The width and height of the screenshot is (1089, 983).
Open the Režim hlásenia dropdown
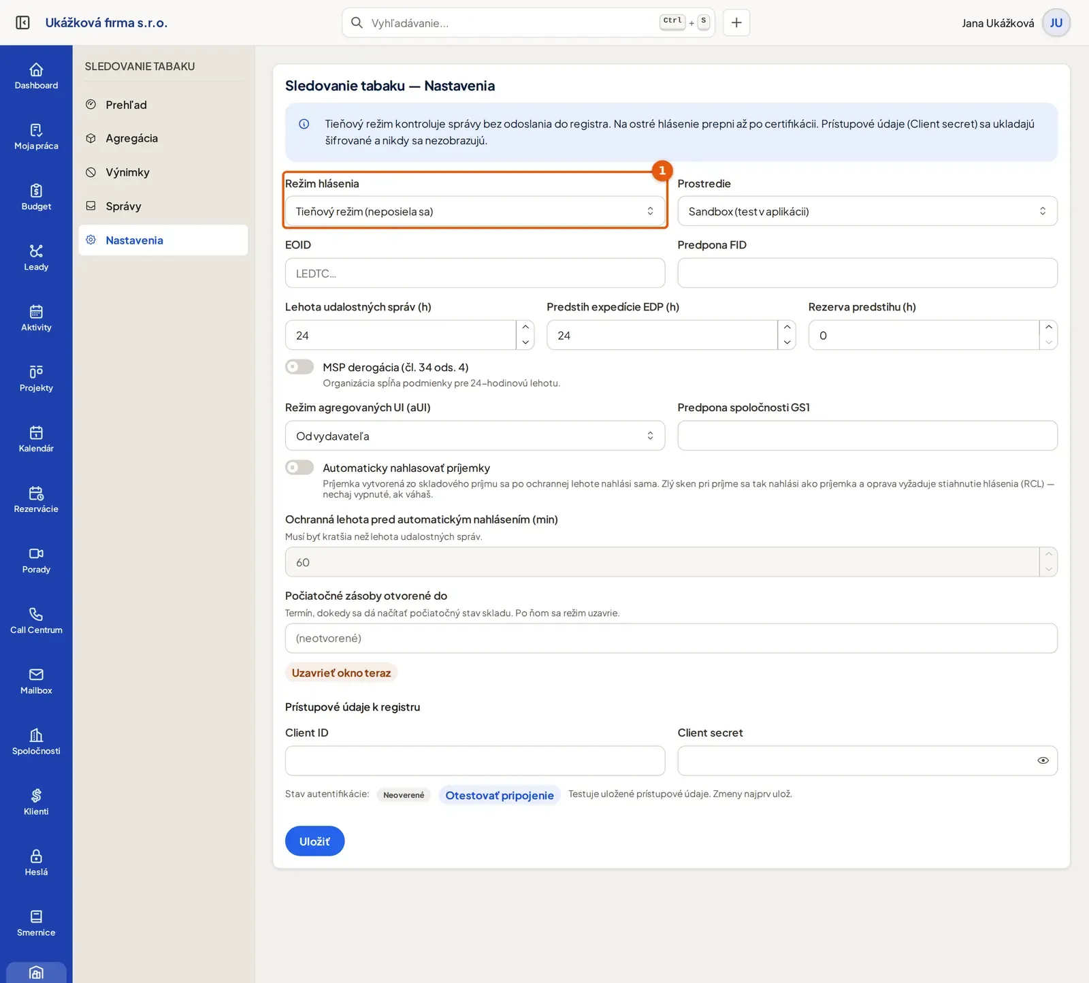(x=475, y=211)
